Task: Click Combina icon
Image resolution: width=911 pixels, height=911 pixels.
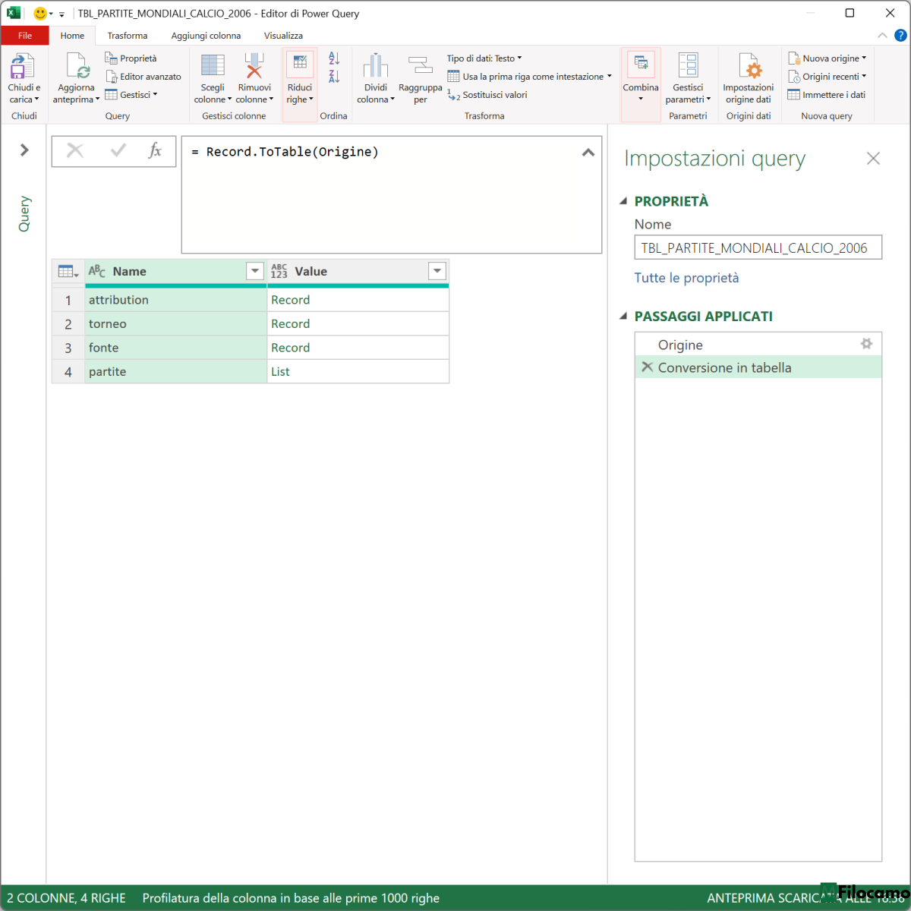Action: click(641, 65)
